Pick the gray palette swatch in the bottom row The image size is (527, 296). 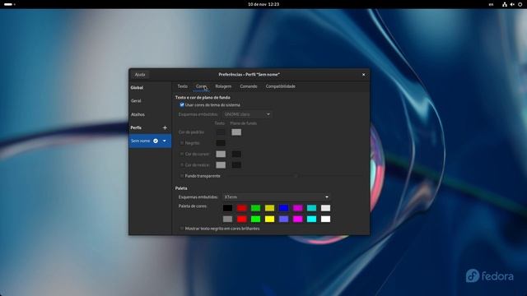click(x=227, y=220)
